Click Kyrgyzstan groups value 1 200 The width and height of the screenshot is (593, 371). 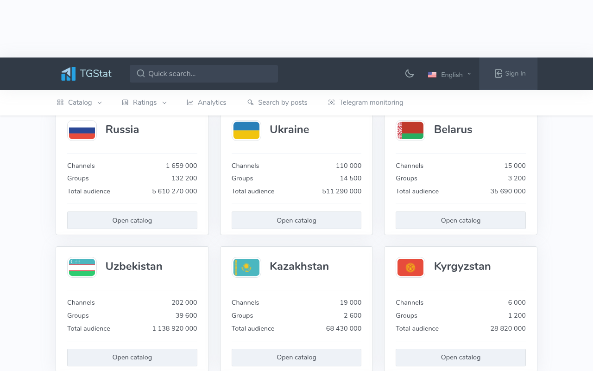click(517, 315)
